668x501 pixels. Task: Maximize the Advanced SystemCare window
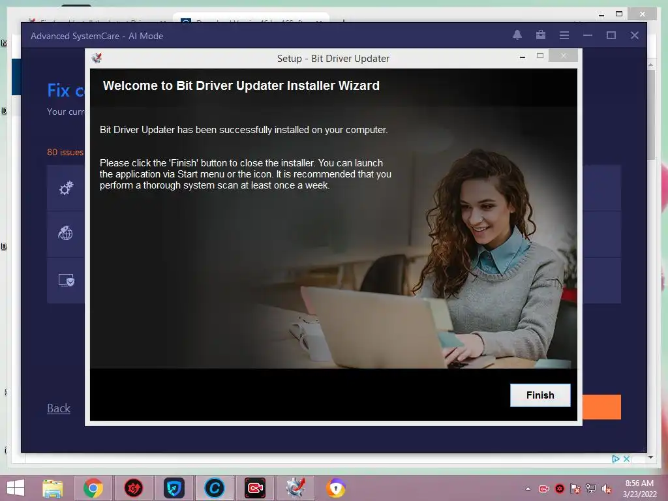tap(611, 35)
